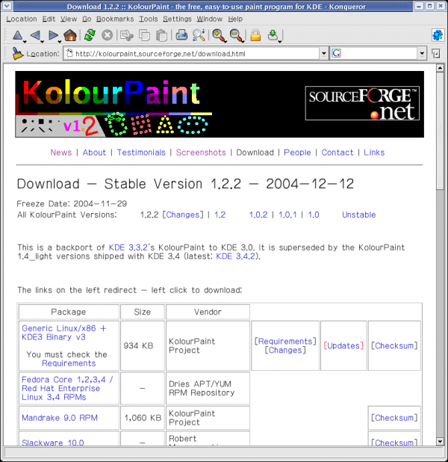Open the Bookmarks menu
This screenshot has height=462, width=448.
tap(115, 19)
